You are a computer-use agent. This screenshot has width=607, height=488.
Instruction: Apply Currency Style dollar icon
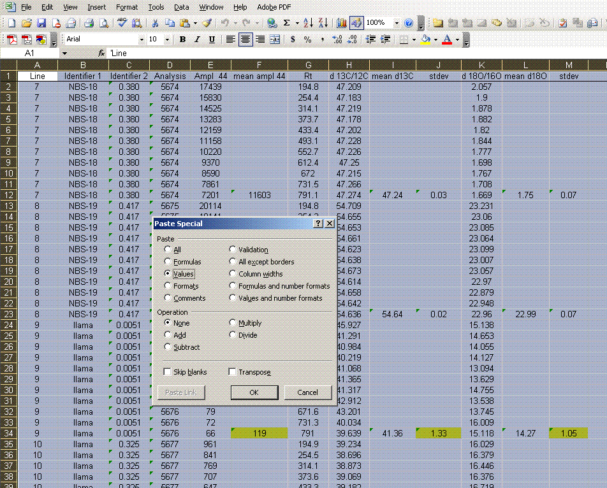(293, 39)
